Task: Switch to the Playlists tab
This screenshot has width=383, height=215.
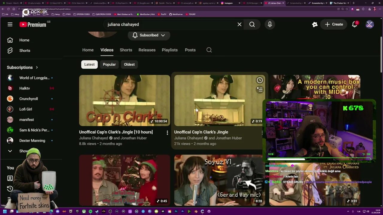Action: (170, 50)
